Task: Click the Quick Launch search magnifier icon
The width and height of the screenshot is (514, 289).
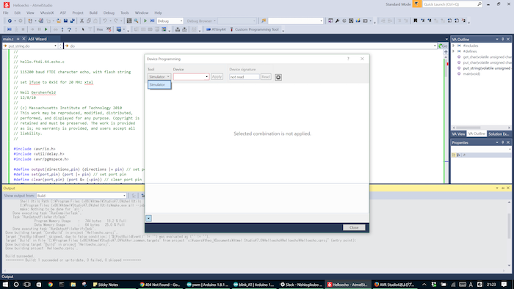Action: click(x=479, y=4)
